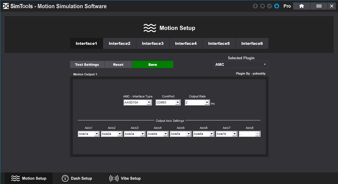Click the 'Motion Output 1' label

pyautogui.click(x=85, y=74)
